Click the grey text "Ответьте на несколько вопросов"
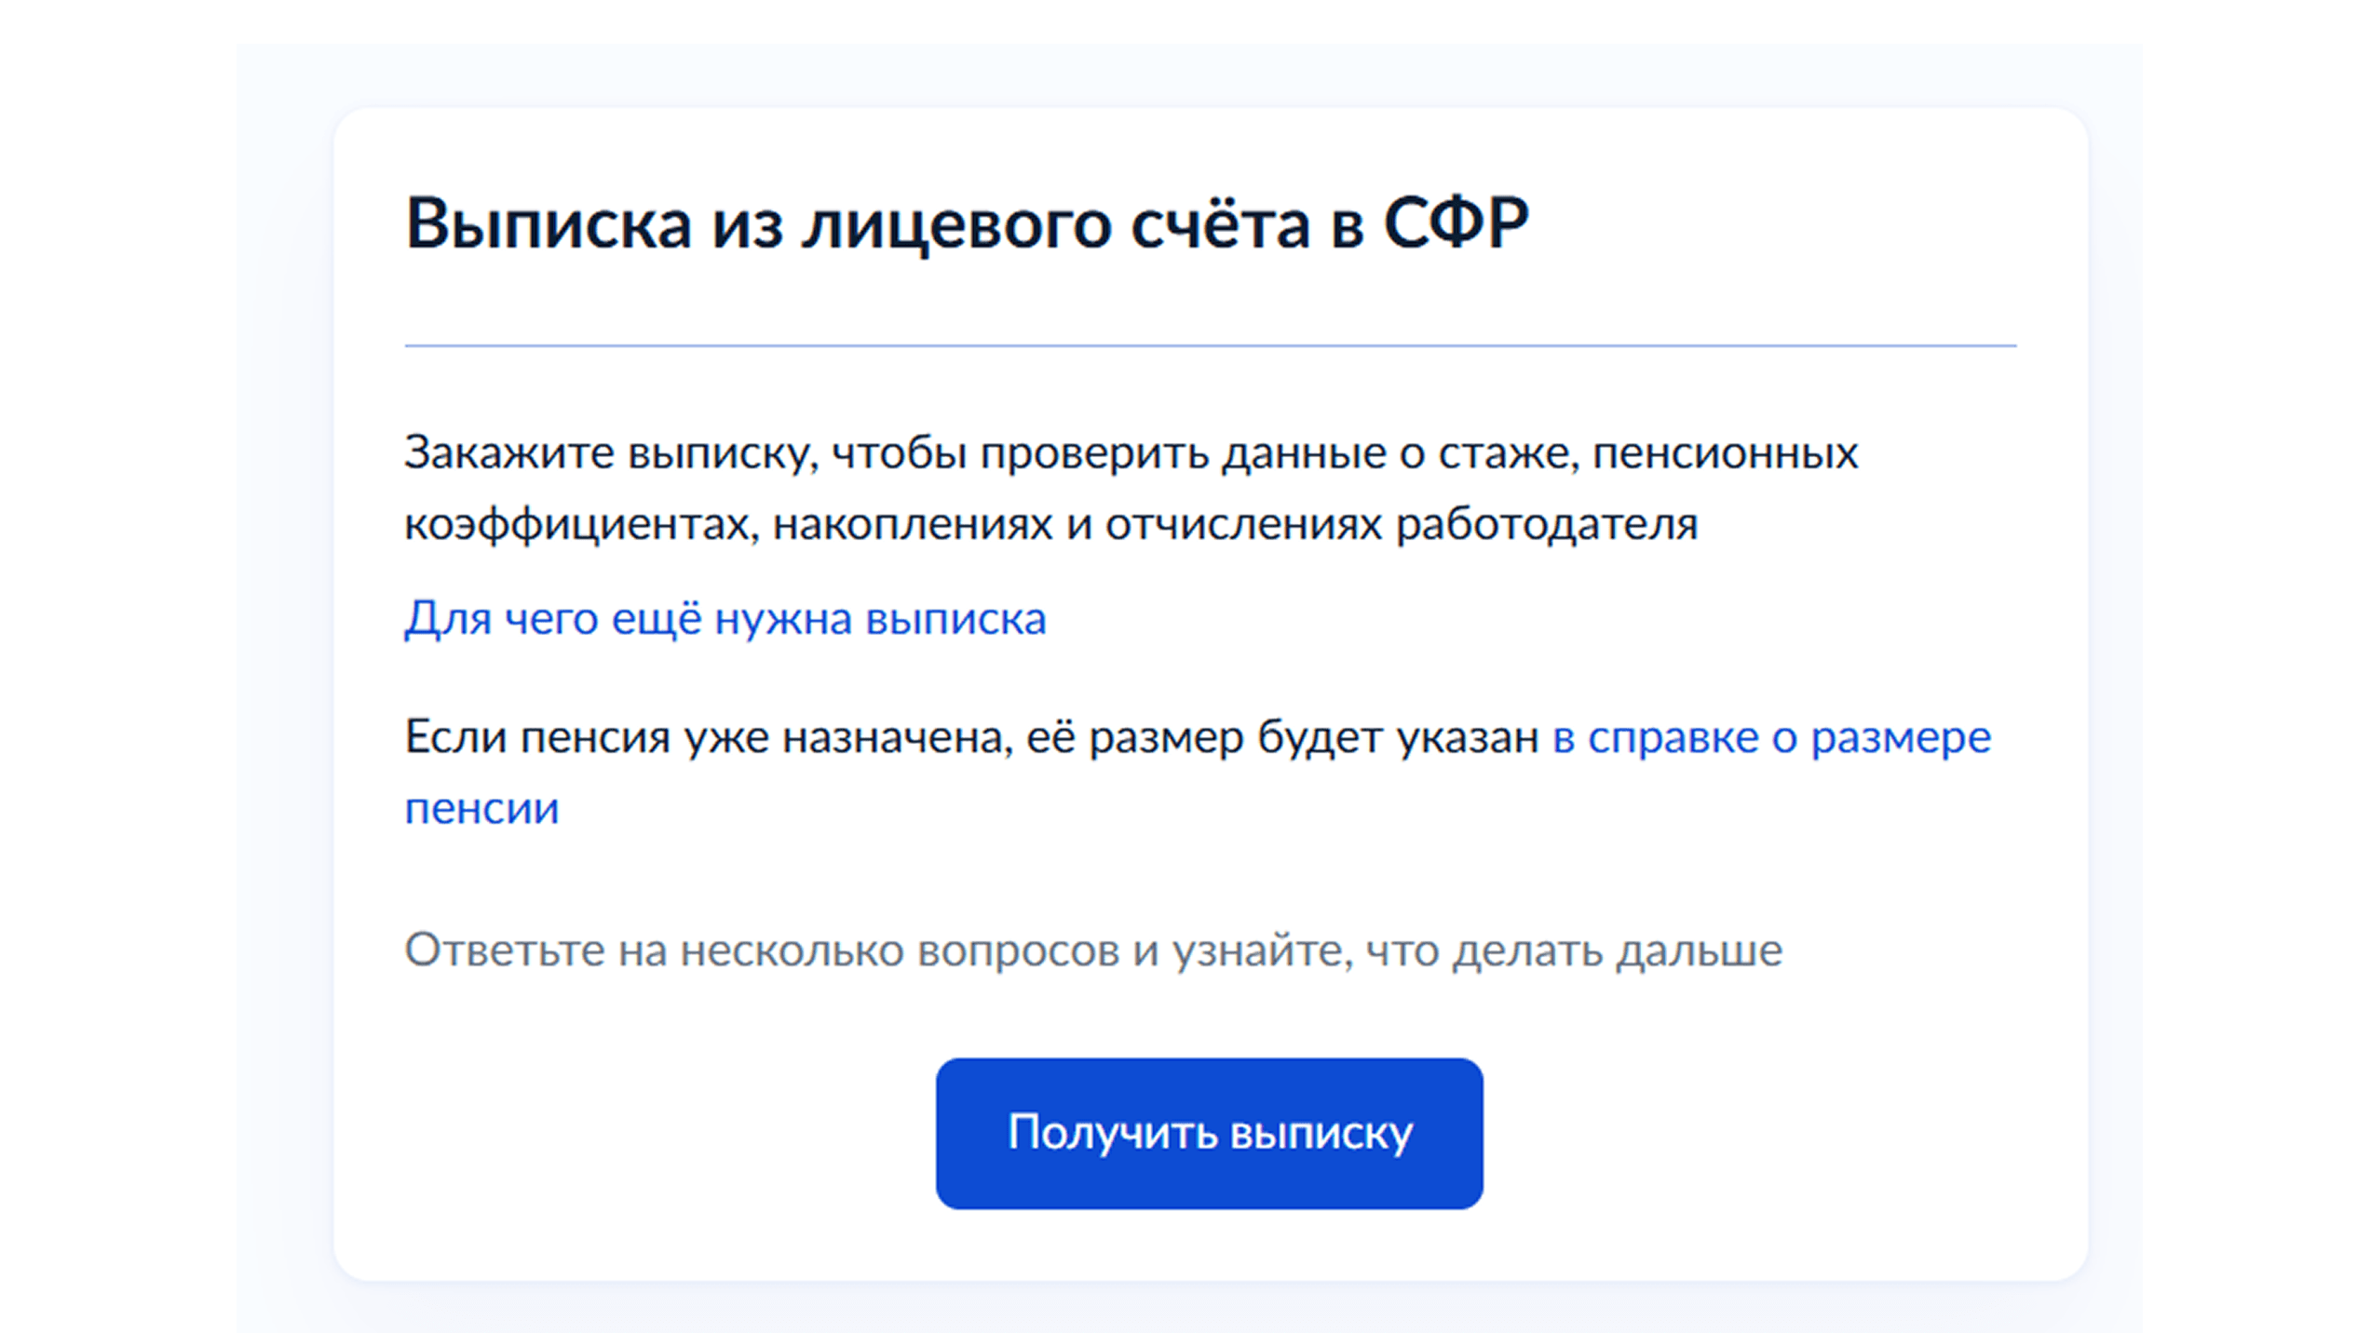The image size is (2371, 1333). click(x=761, y=951)
